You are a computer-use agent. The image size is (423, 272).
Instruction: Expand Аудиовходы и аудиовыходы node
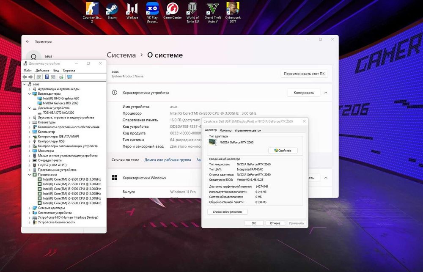click(30, 89)
